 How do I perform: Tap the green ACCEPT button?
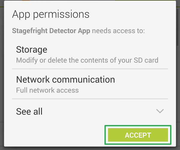click(x=138, y=135)
